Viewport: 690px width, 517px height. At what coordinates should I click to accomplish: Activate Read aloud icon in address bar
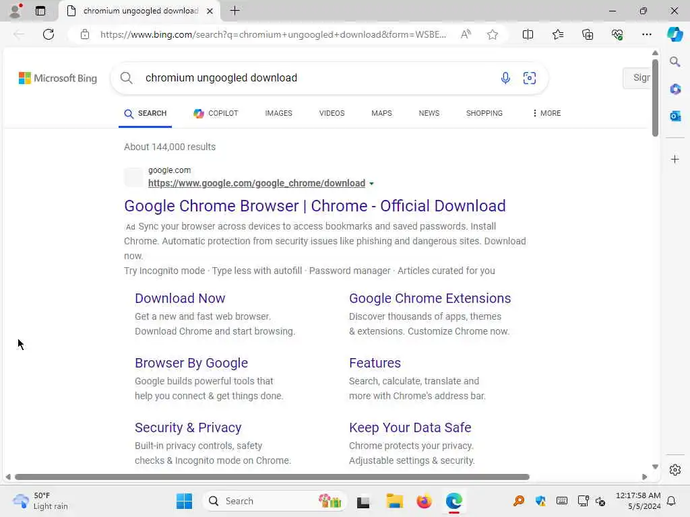tap(466, 34)
